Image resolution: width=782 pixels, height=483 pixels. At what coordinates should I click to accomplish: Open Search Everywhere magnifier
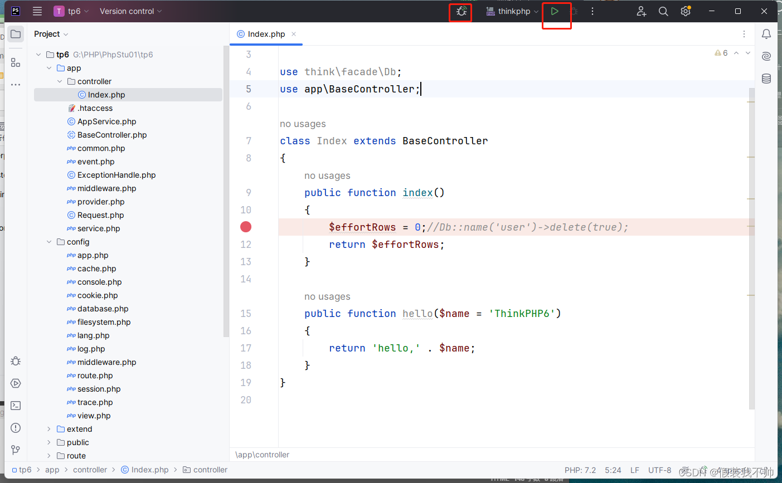(x=663, y=11)
